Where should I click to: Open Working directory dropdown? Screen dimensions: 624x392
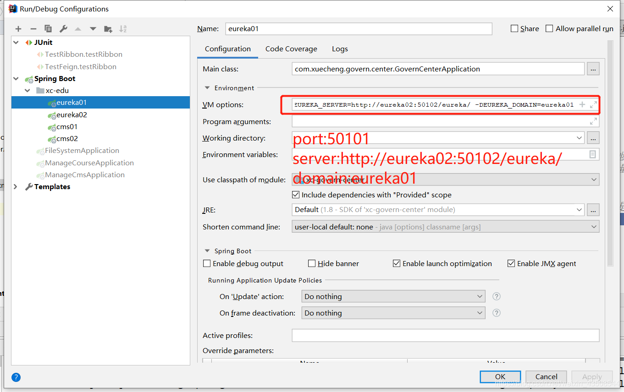click(x=579, y=138)
